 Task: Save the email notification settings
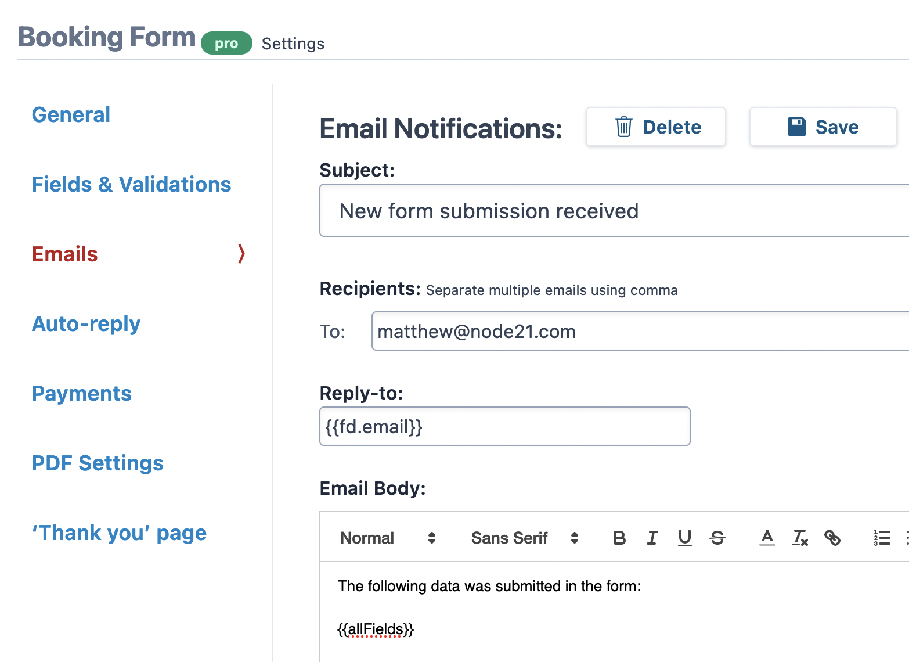pos(823,127)
